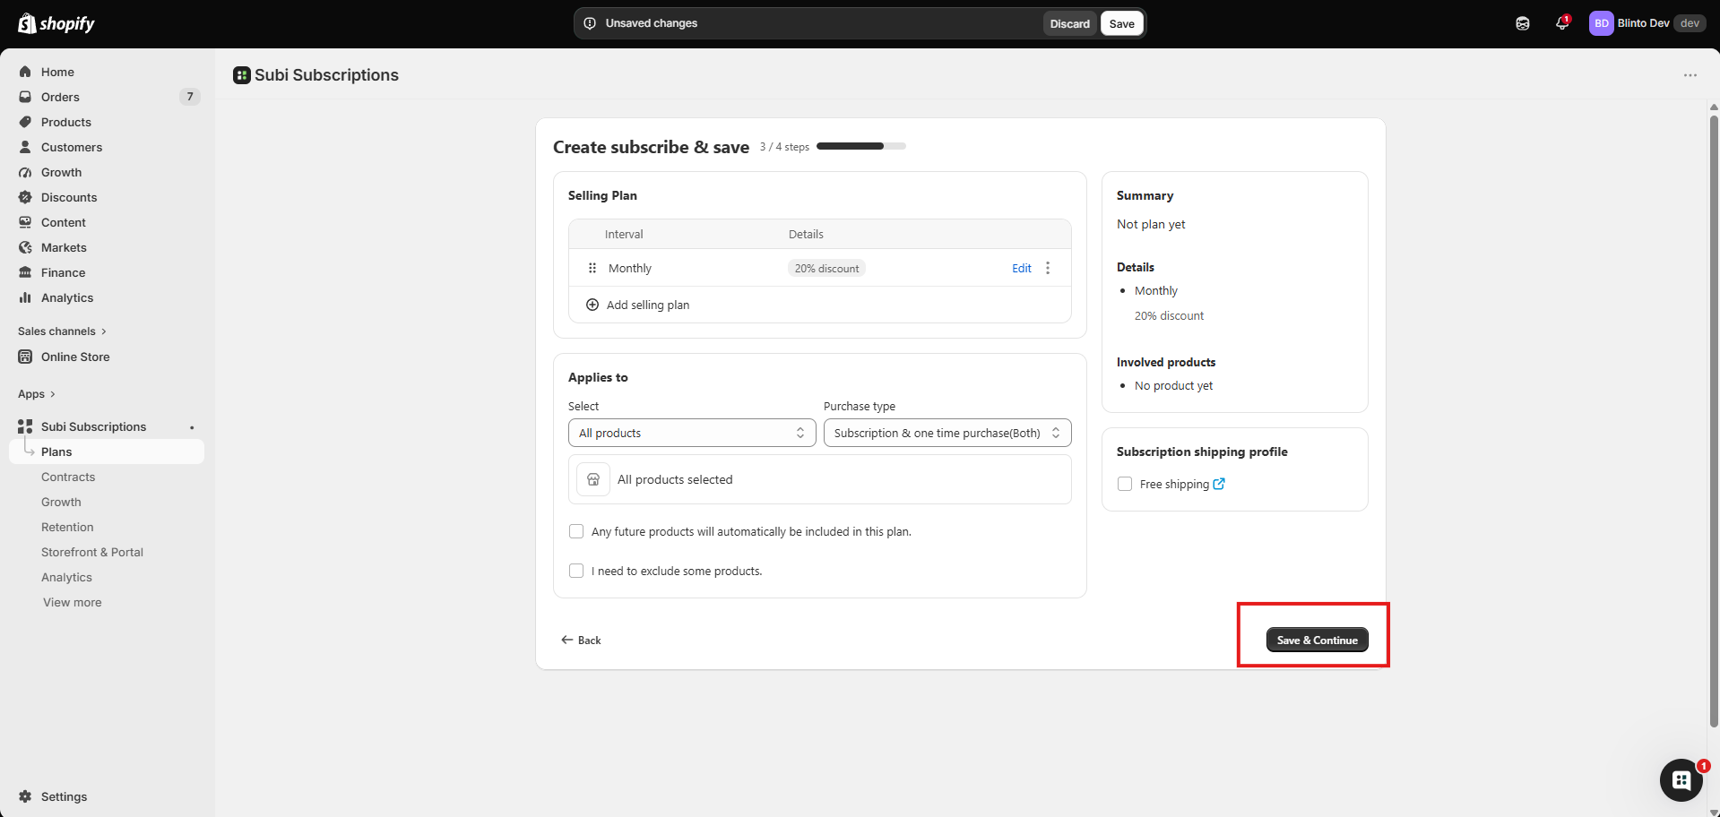
Task: Click the steps progress bar
Action: pyautogui.click(x=861, y=146)
